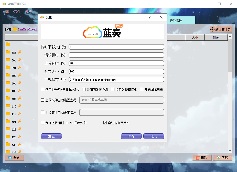Click the folder icon for 410
Image resolution: width=237 pixels, height=172 pixels.
pos(8,106)
